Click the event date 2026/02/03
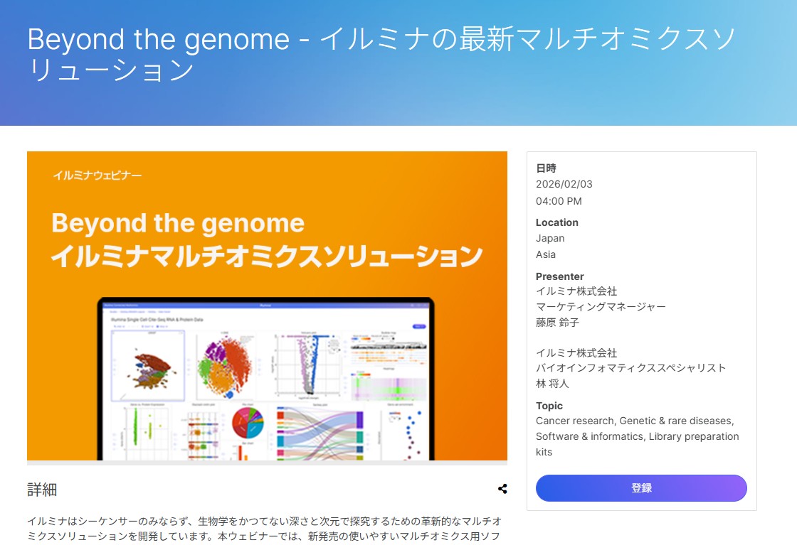 point(564,184)
